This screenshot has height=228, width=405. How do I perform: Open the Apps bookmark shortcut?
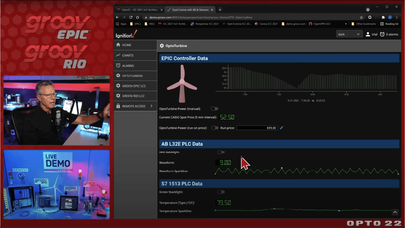[121, 24]
